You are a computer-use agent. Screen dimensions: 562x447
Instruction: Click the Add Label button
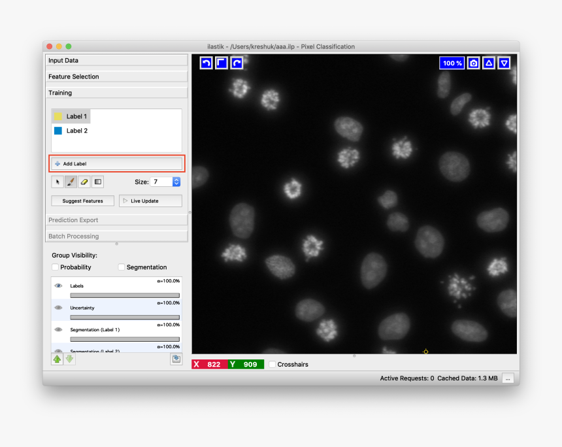click(x=117, y=164)
